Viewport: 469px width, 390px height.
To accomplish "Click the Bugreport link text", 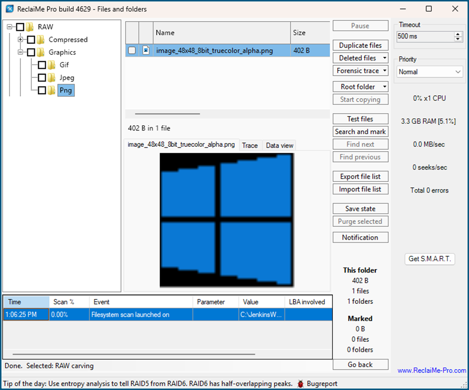I will pos(322,384).
